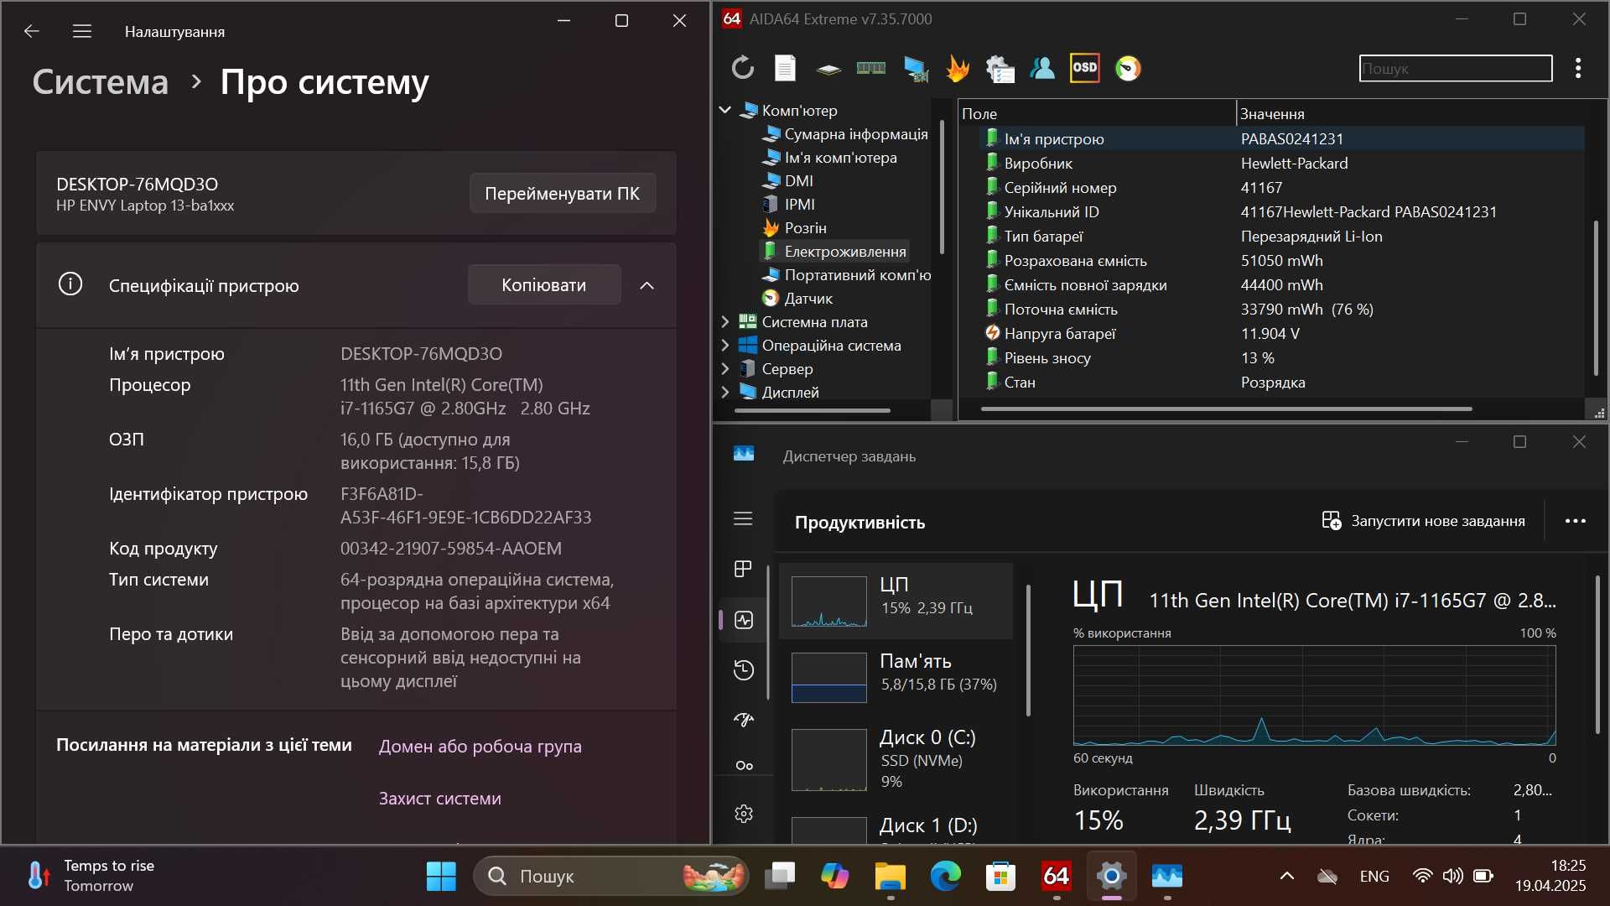Open Task Manager more options ellipsis
The width and height of the screenshot is (1610, 906).
pyautogui.click(x=1576, y=521)
